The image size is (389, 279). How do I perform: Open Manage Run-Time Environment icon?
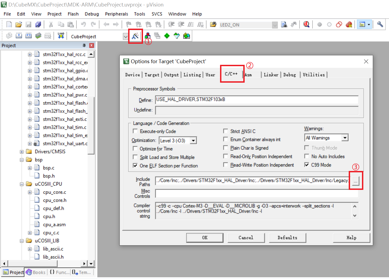177,36
